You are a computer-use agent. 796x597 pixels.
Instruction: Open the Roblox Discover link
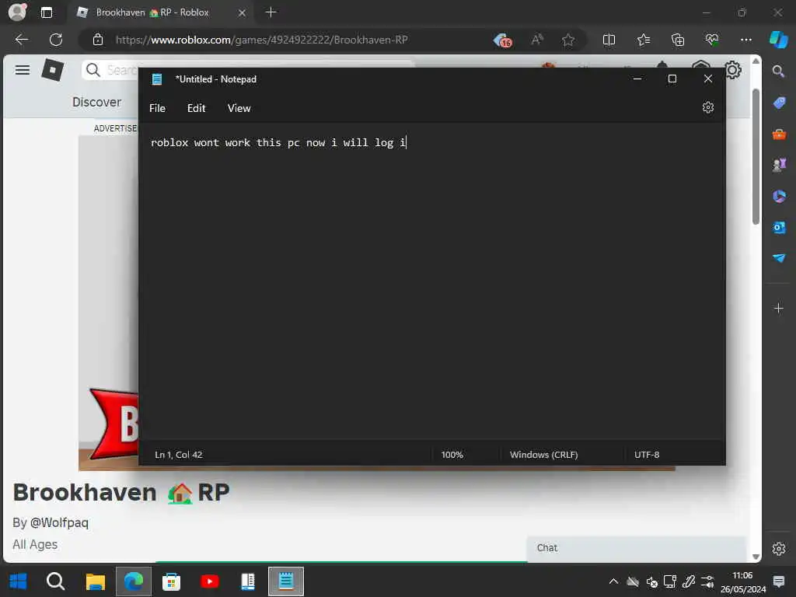(96, 102)
